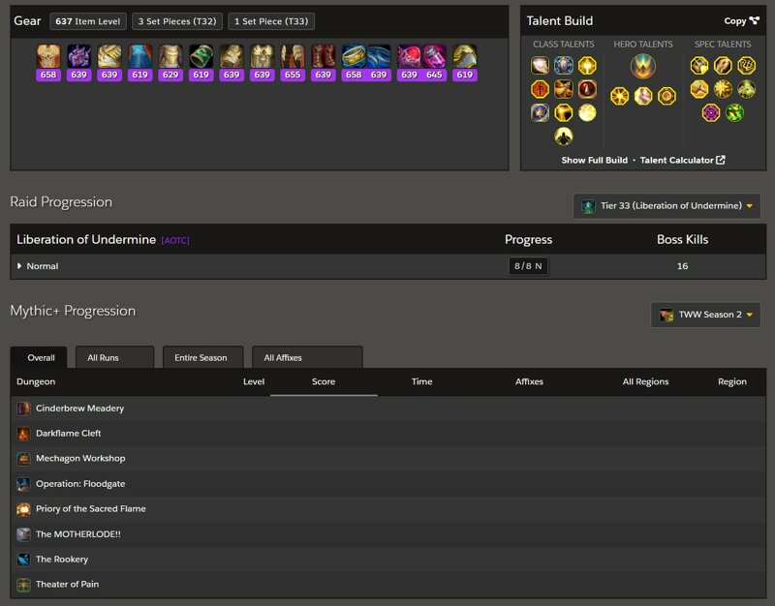775x606 pixels.
Task: Open the pink vial trinket icon, item level 645
Action: (x=434, y=56)
